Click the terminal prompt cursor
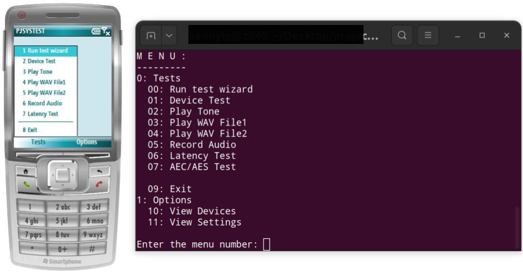Screen dimensions: 523x274 (267, 245)
